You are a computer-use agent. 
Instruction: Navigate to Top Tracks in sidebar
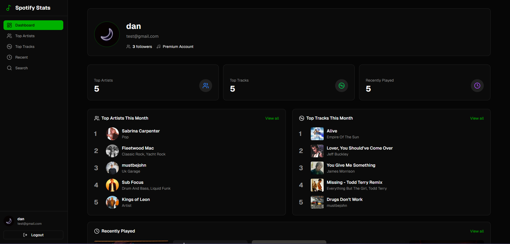[25, 47]
